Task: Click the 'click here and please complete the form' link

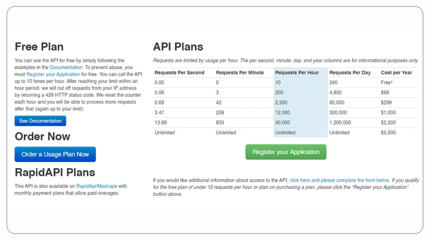Action: 340,181
